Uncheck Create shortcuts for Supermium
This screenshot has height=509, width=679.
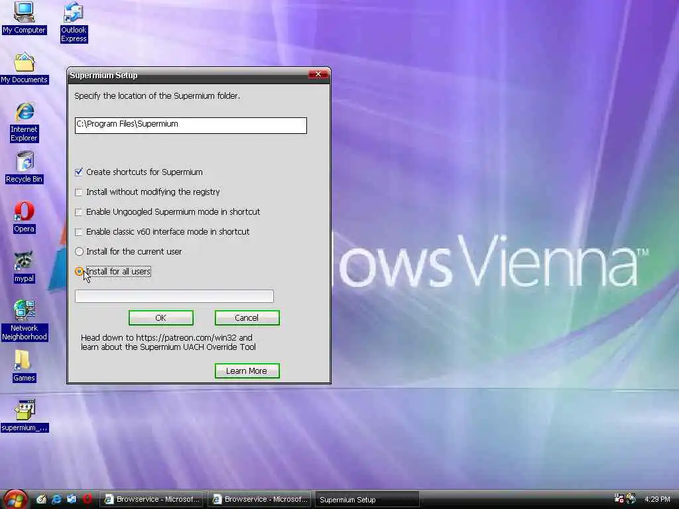[x=78, y=172]
